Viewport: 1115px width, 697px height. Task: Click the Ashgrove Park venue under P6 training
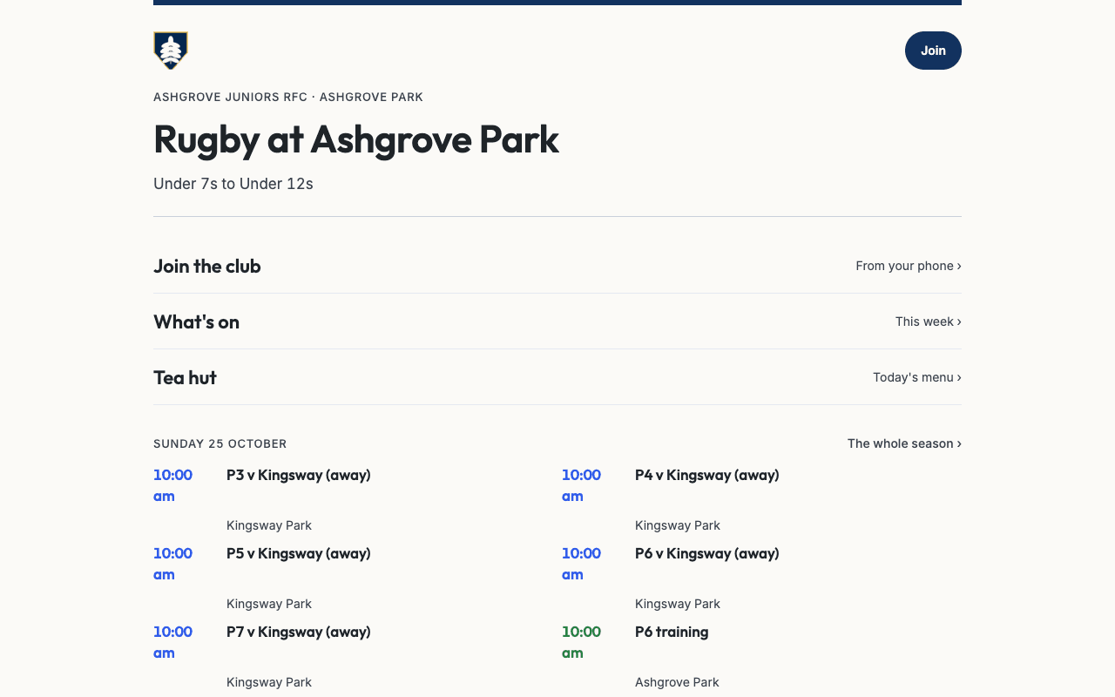(x=677, y=682)
